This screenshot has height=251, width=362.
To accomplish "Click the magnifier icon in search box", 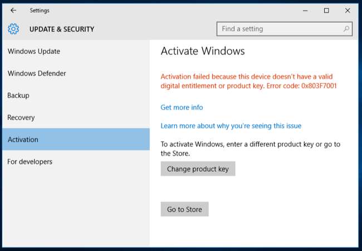I will [x=346, y=29].
